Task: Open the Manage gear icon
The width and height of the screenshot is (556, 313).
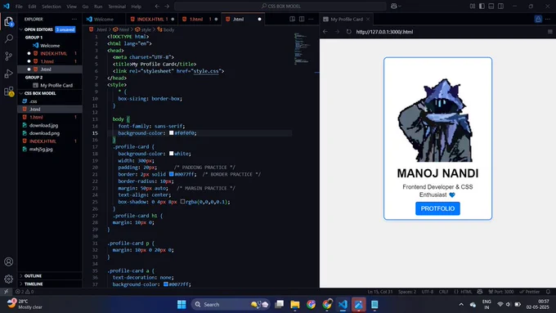Action: point(8,279)
